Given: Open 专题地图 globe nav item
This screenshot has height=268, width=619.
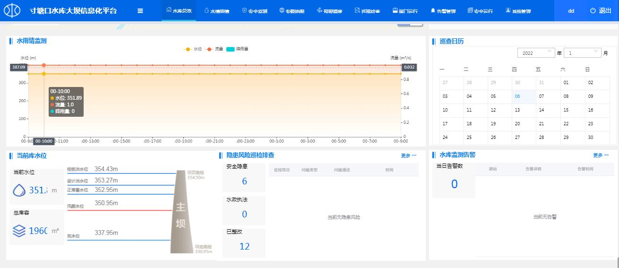Looking at the screenshot, I should tap(292, 11).
